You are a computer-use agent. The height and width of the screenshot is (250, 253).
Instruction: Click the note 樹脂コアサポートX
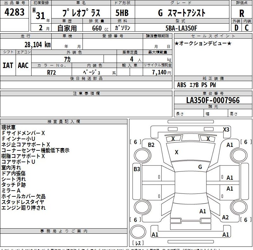pyautogui.click(x=23, y=156)
